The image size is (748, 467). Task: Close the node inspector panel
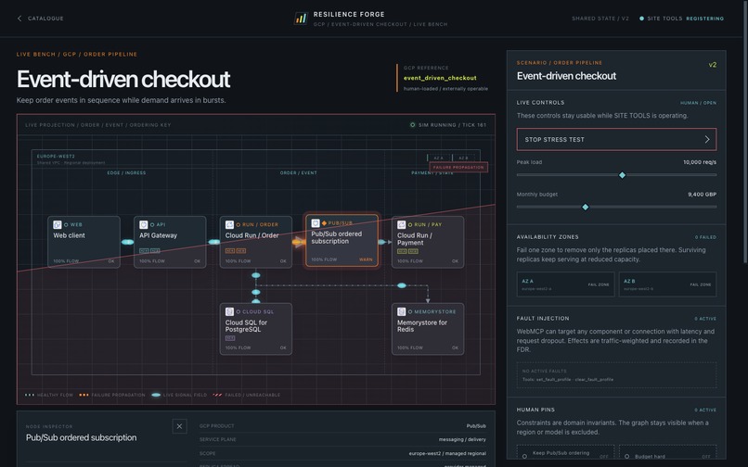(x=179, y=426)
